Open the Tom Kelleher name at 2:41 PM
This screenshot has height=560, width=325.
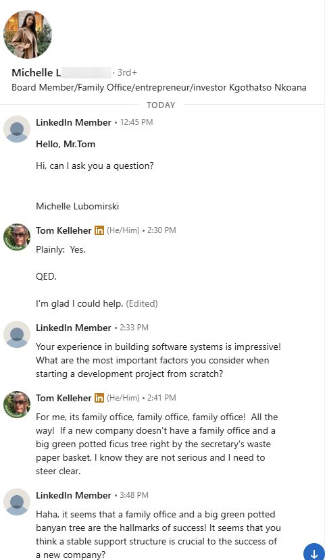(x=64, y=398)
